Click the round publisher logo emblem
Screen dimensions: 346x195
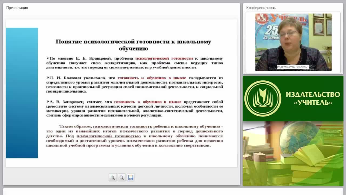[x=263, y=98]
